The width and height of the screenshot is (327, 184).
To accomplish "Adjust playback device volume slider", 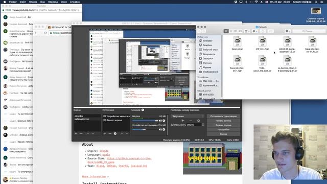I will (x=145, y=129).
